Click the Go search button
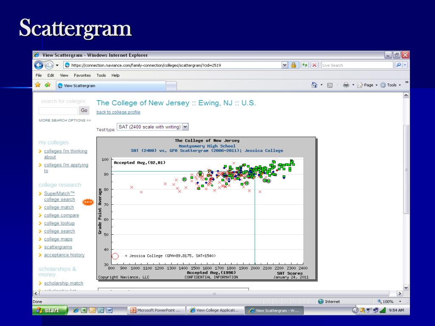 (84, 110)
